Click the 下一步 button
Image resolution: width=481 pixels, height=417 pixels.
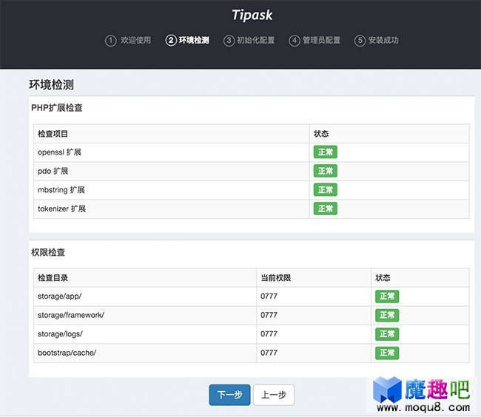coord(229,395)
